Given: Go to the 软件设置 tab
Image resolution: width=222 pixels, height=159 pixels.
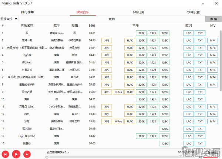Looking at the screenshot, I should 193,12.
